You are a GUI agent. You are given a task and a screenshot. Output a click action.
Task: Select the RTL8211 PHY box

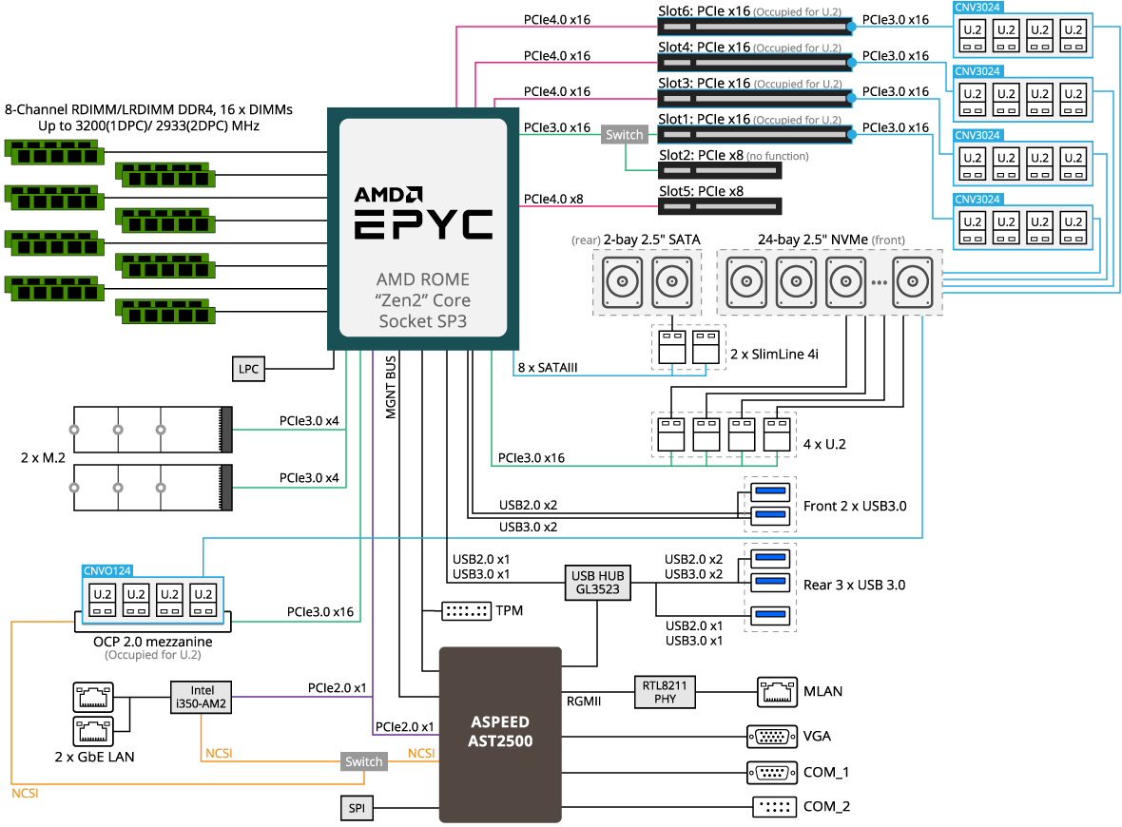click(x=665, y=692)
